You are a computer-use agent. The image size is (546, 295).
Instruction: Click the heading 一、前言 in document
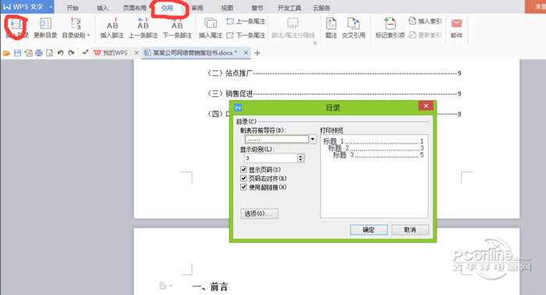click(x=210, y=287)
